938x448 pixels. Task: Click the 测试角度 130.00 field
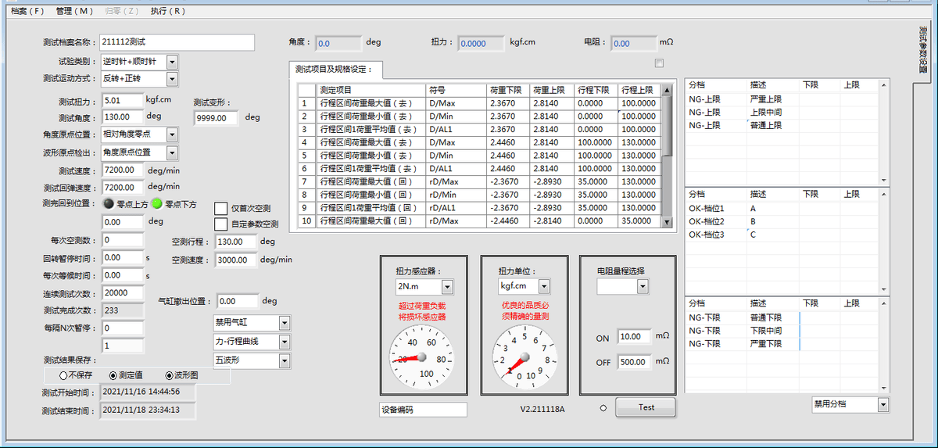(x=122, y=116)
